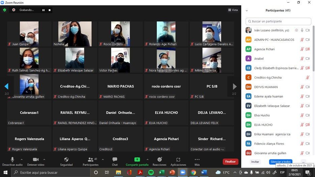This screenshot has height=177, width=315.
Task: Pause the recording from the top bar
Action: tap(43, 10)
